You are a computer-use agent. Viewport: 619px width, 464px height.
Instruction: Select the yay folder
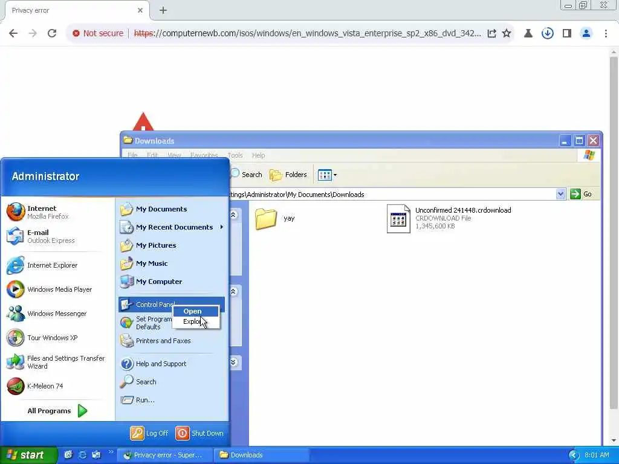point(275,218)
